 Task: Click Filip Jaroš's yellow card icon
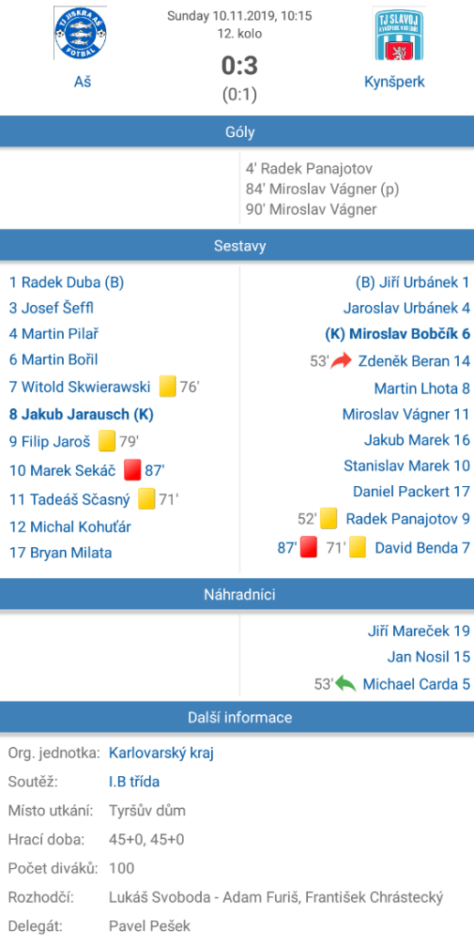point(107,441)
